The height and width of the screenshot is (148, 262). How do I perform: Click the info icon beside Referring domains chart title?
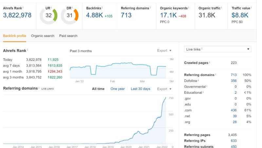point(39,88)
